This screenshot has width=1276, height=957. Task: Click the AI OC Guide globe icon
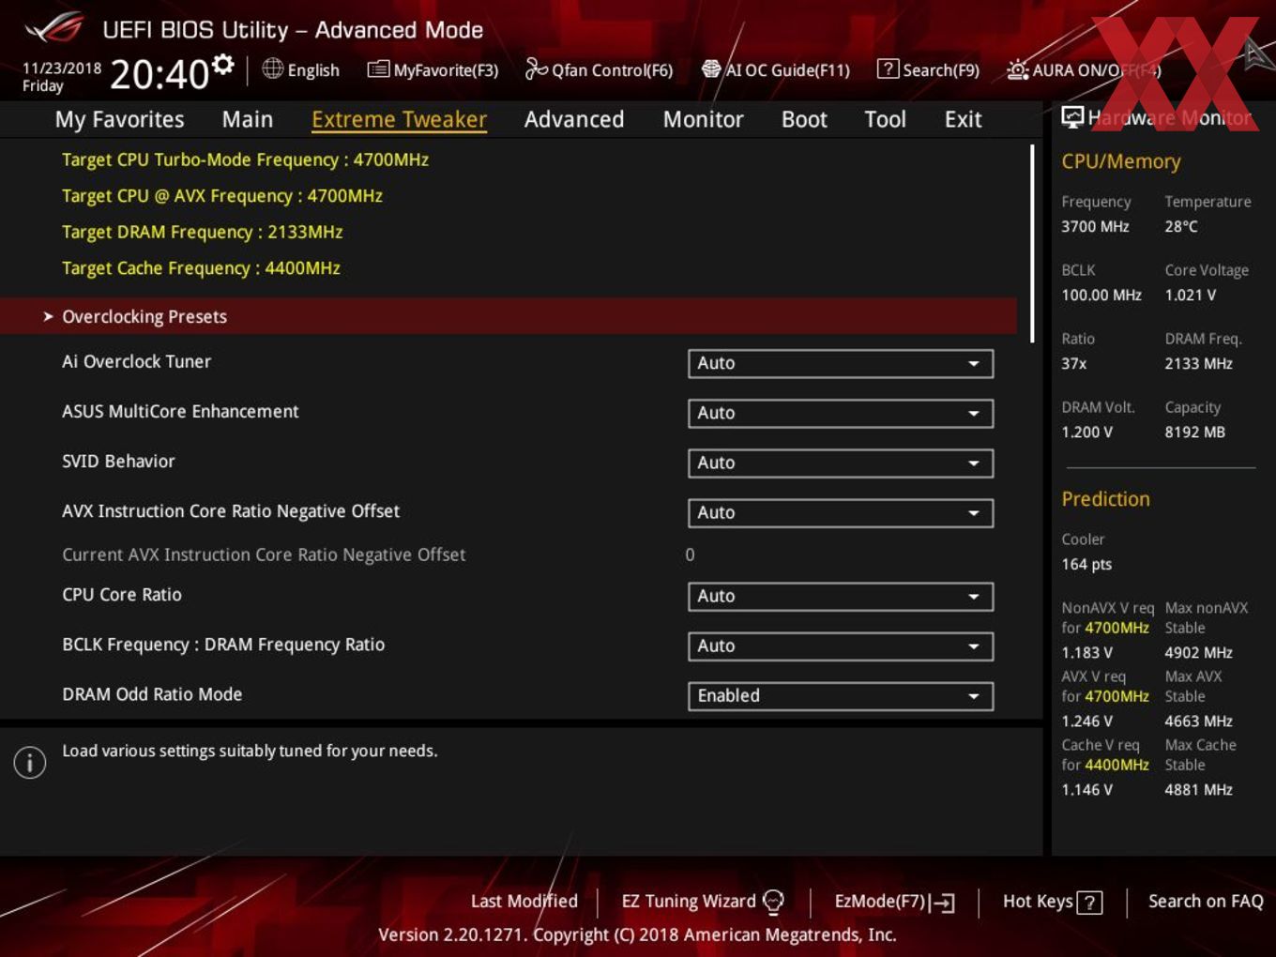pyautogui.click(x=711, y=69)
